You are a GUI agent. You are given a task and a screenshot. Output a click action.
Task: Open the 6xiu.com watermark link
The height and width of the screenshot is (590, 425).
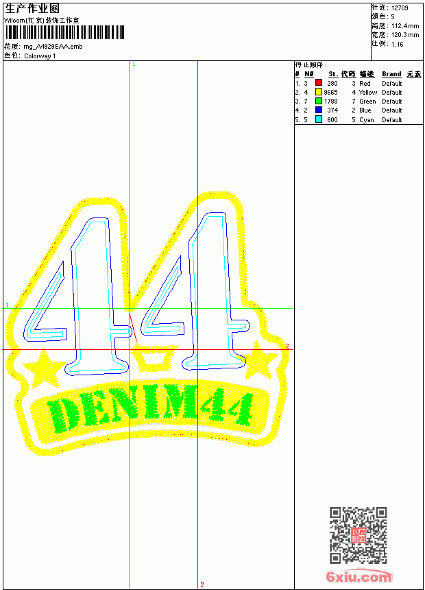[359, 576]
